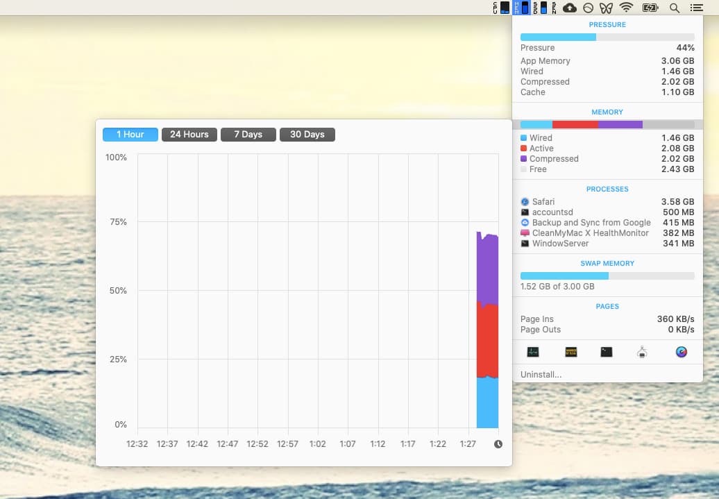Open the CPU monitor in menu bar
Image resolution: width=719 pixels, height=499 pixels.
(501, 8)
